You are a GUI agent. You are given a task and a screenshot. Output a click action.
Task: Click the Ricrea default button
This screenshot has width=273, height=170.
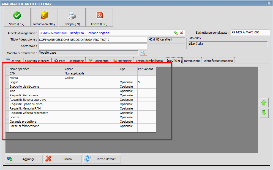coord(102,159)
